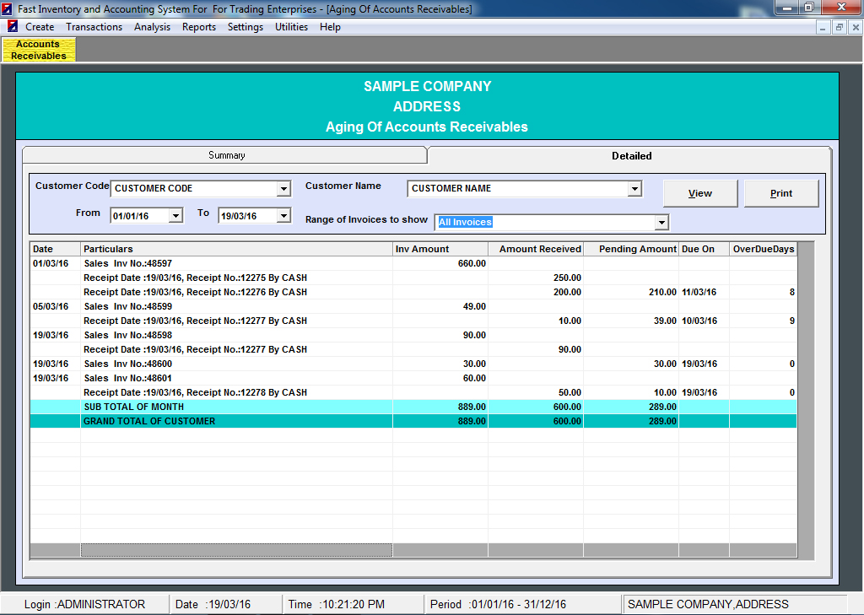Open the Transactions menu
864x615 pixels.
click(x=94, y=27)
